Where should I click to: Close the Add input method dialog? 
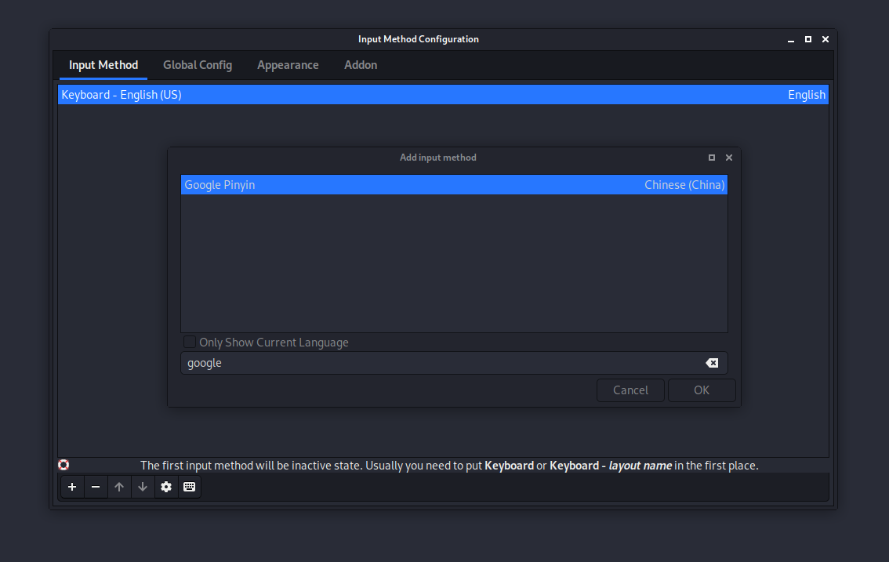point(729,158)
